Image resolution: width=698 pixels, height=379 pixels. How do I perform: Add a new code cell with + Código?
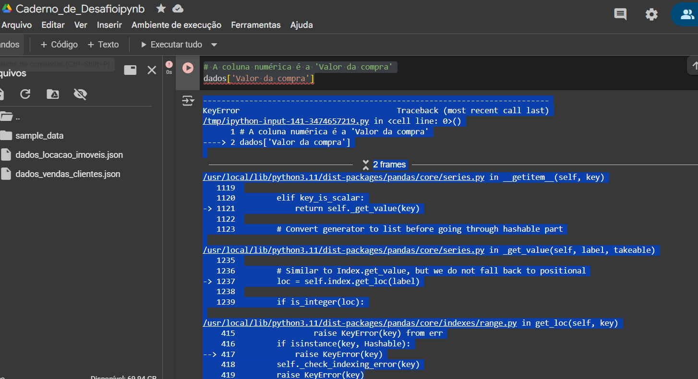[x=59, y=45]
